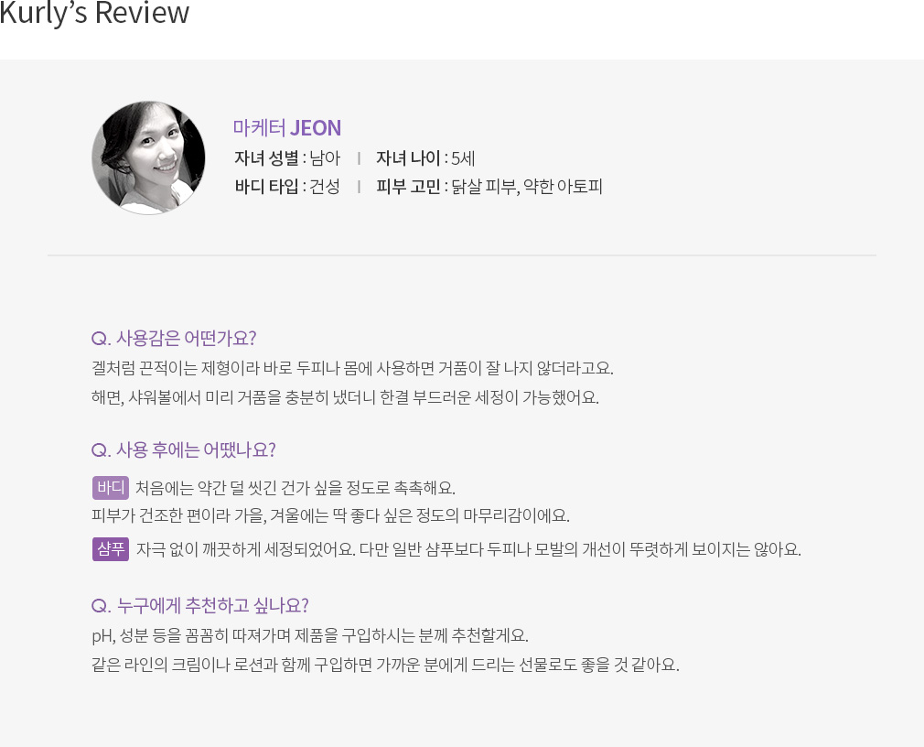Click the 자녀 성별 label
Image resolution: width=924 pixels, height=747 pixels.
[x=267, y=158]
